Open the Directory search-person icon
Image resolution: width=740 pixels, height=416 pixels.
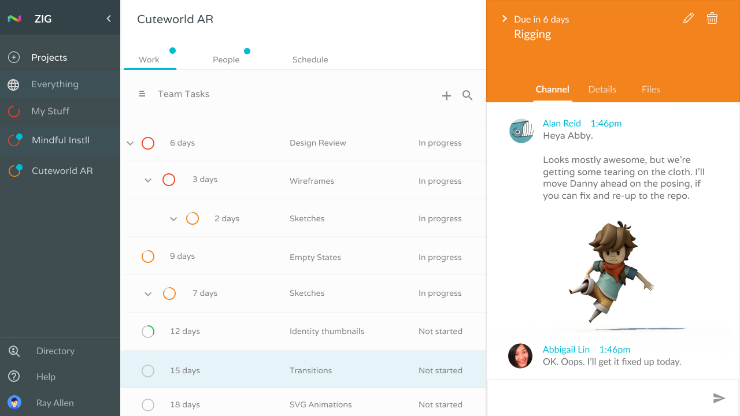tap(14, 351)
